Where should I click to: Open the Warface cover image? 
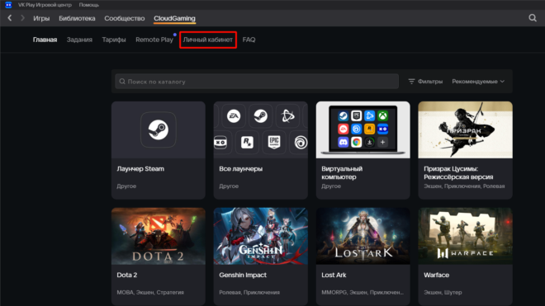(x=465, y=236)
